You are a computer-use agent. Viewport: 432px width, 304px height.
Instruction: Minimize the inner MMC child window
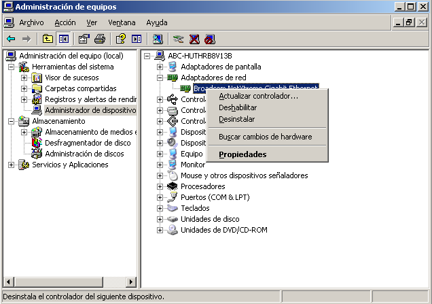pos(398,22)
